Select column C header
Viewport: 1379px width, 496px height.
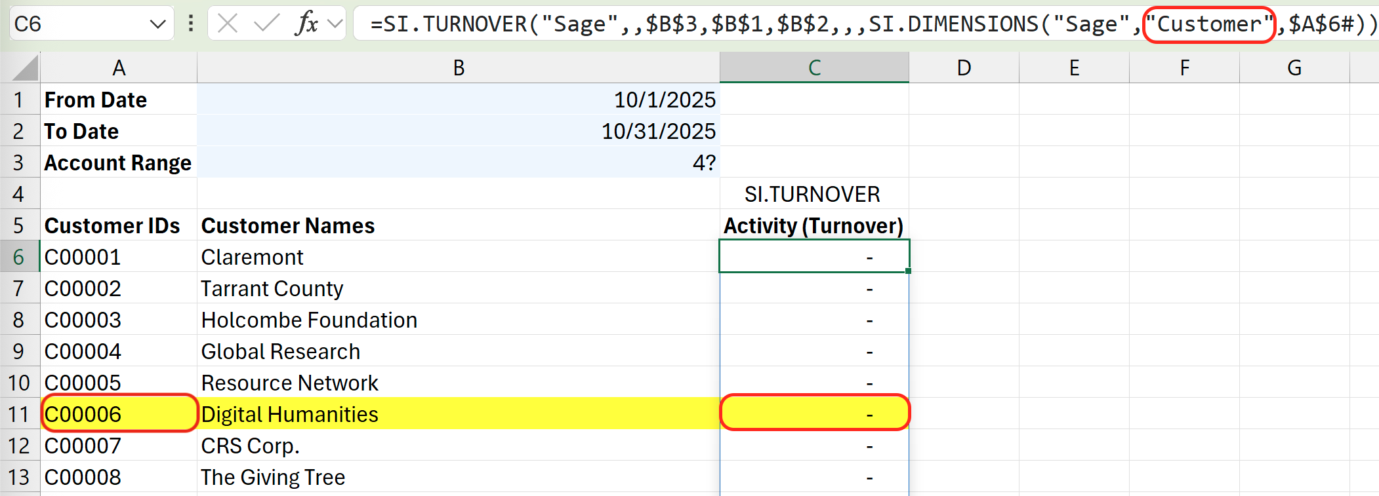click(813, 68)
